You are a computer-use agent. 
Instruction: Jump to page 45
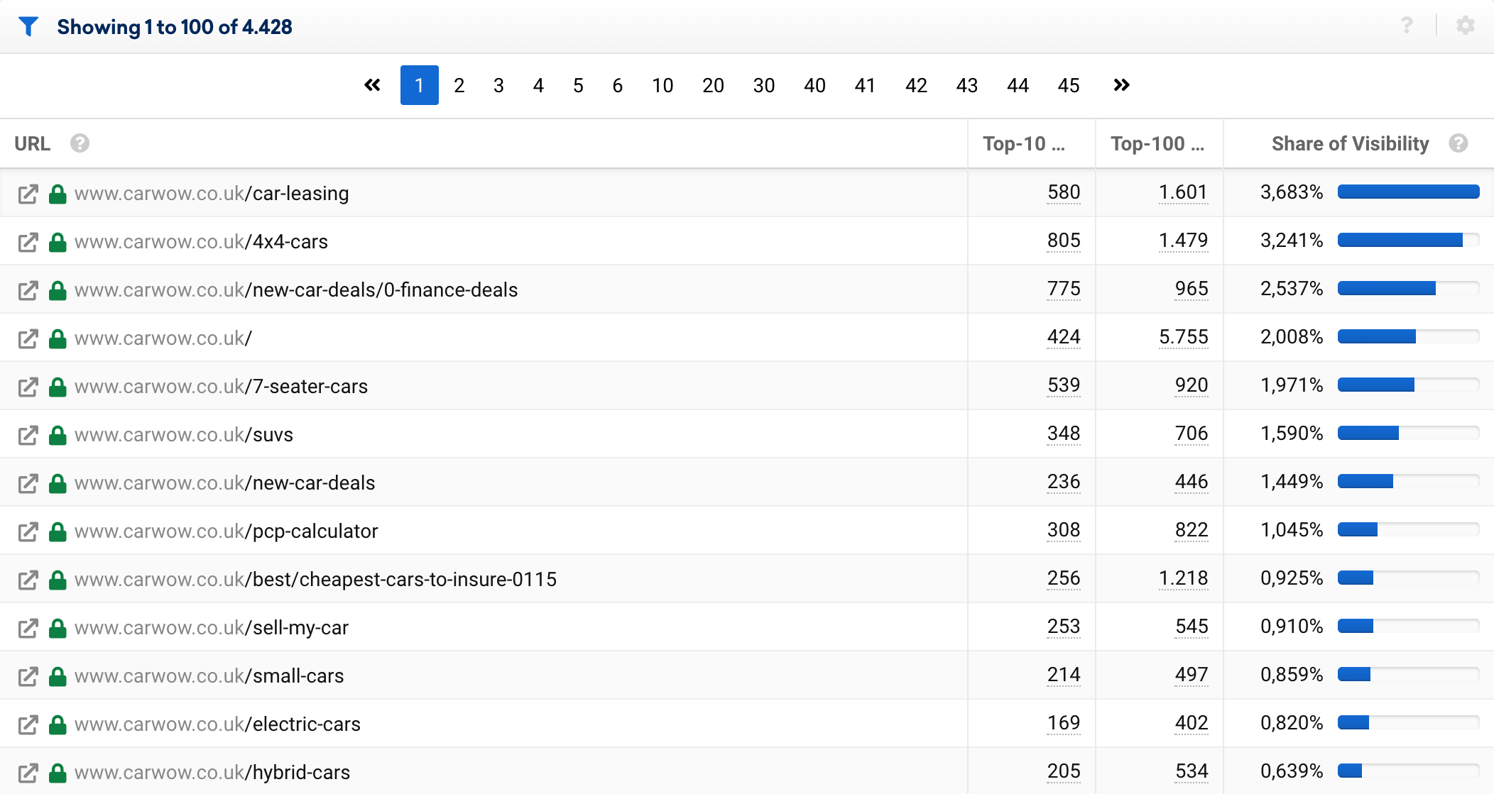click(1069, 86)
